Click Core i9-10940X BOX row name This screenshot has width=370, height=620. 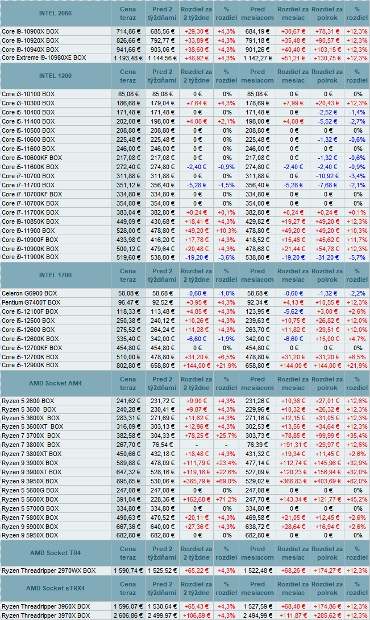click(30, 50)
